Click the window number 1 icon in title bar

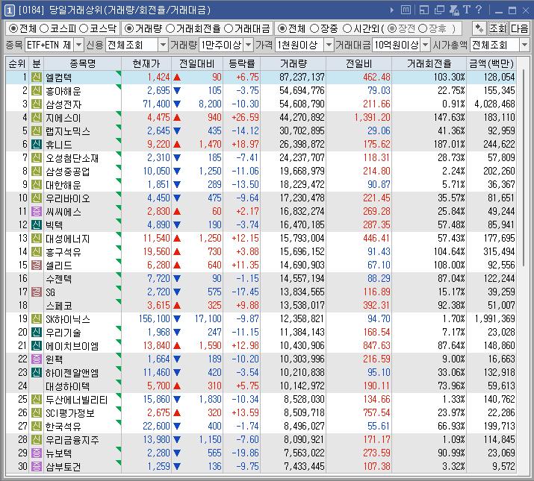click(x=9, y=10)
